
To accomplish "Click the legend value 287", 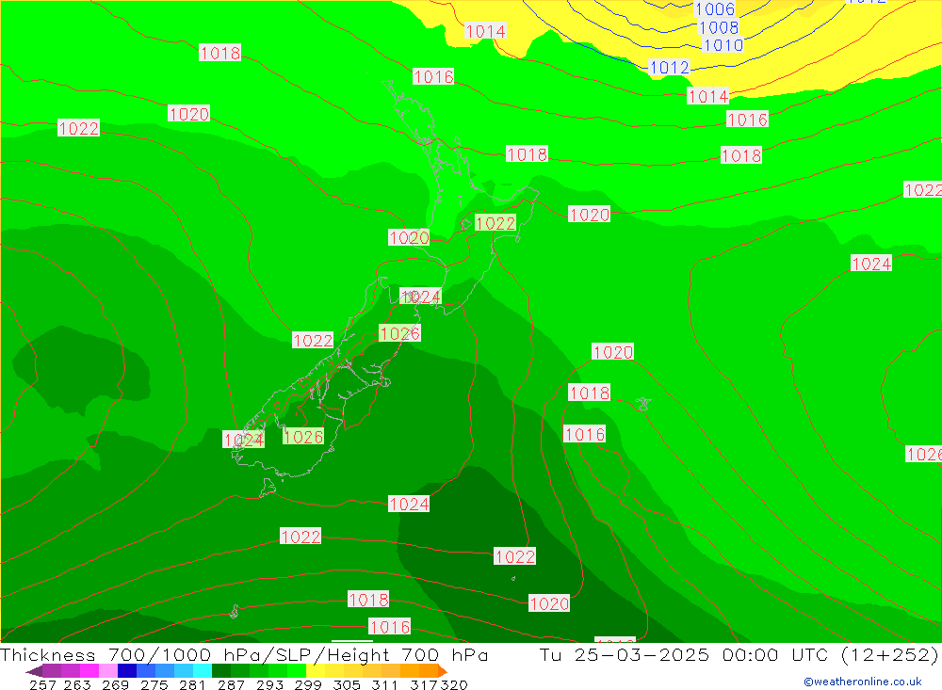I will (231, 684).
